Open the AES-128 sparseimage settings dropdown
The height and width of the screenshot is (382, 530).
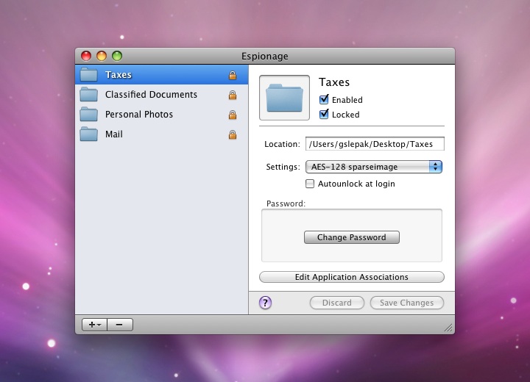[x=373, y=167]
